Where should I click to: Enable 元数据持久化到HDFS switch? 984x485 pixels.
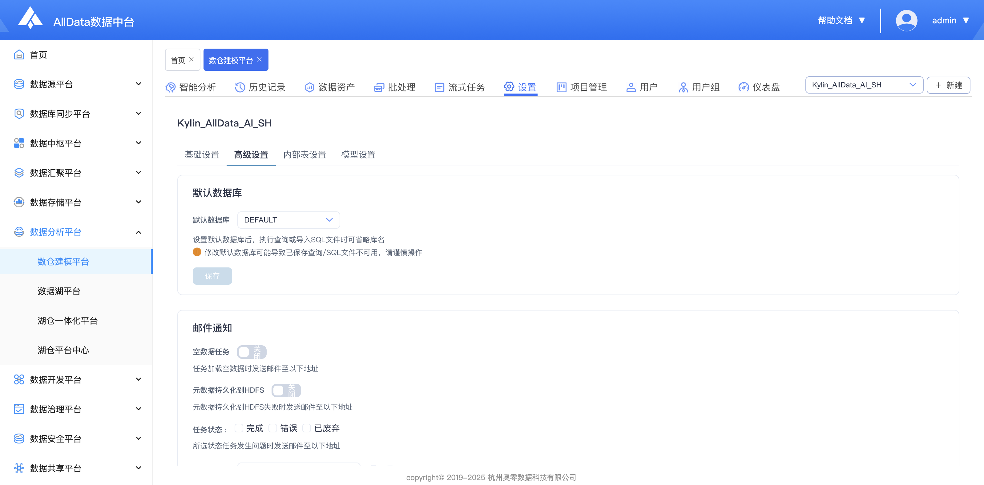286,390
